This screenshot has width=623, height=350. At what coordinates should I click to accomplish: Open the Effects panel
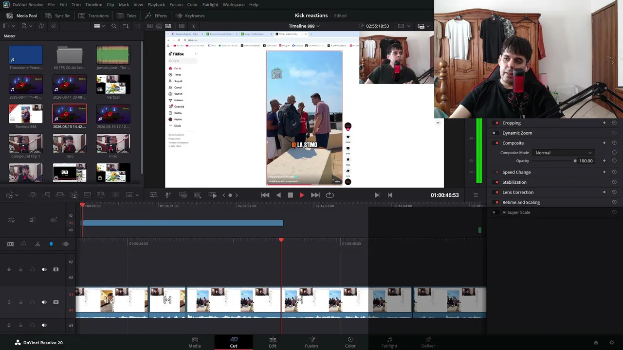(x=156, y=16)
